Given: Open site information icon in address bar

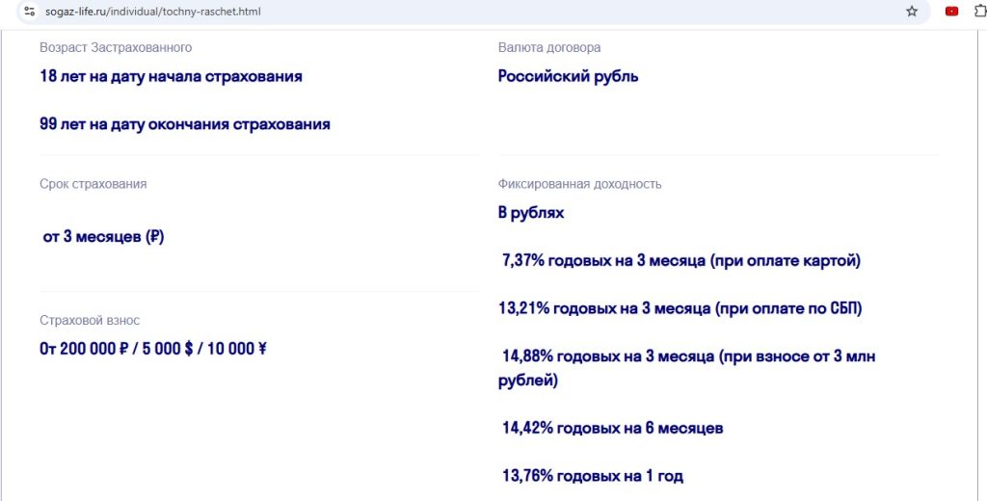Looking at the screenshot, I should tap(29, 11).
